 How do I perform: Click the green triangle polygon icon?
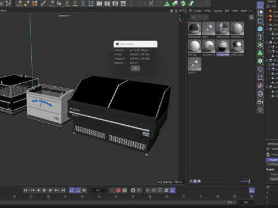167,3
